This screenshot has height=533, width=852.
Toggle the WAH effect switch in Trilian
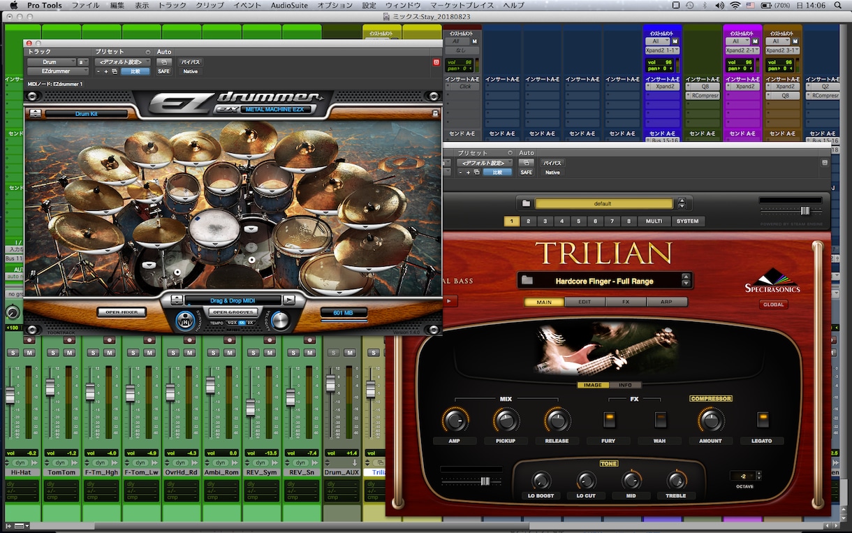[659, 420]
